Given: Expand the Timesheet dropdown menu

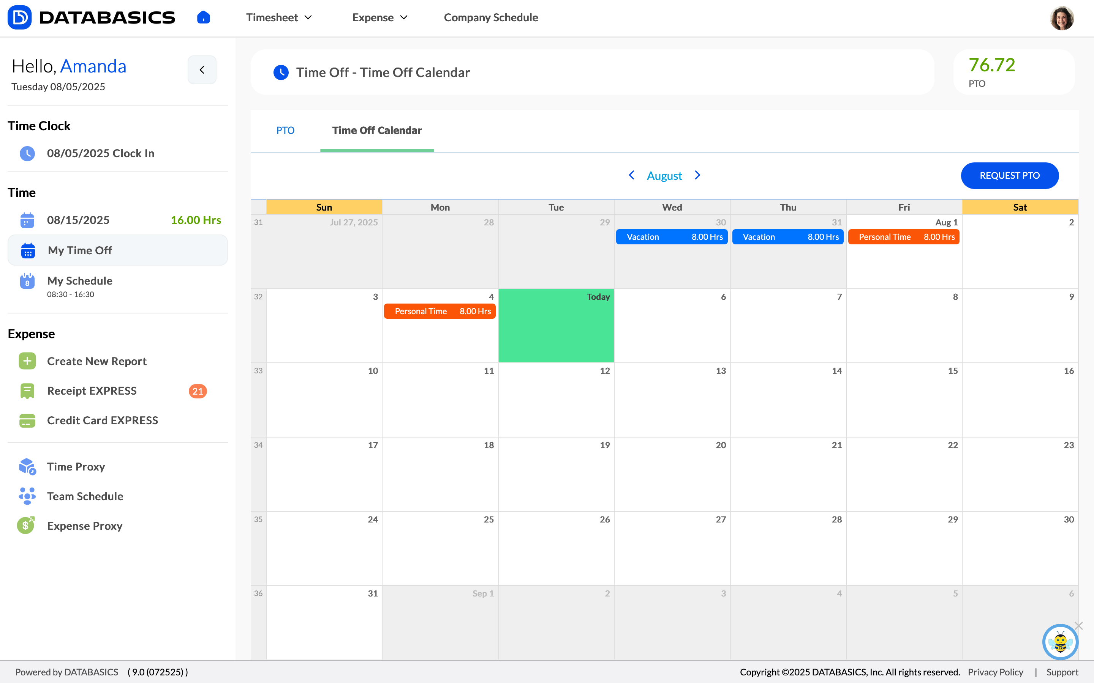Looking at the screenshot, I should (279, 17).
